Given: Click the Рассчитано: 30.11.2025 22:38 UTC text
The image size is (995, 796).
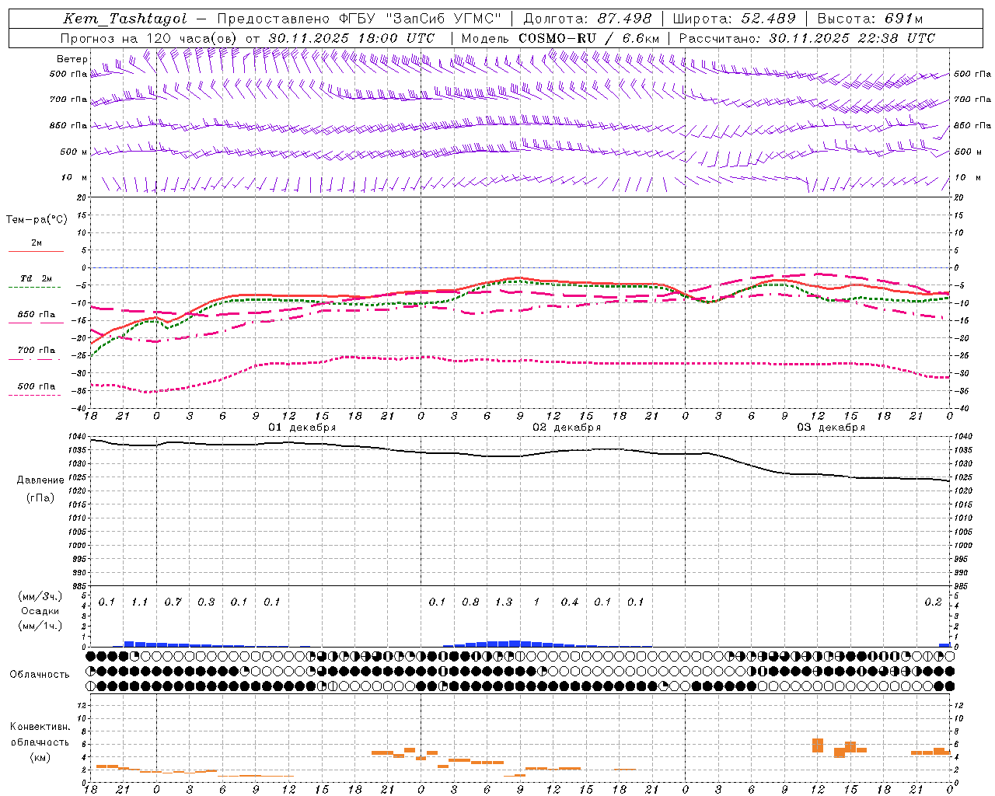Looking at the screenshot, I should pyautogui.click(x=807, y=38).
